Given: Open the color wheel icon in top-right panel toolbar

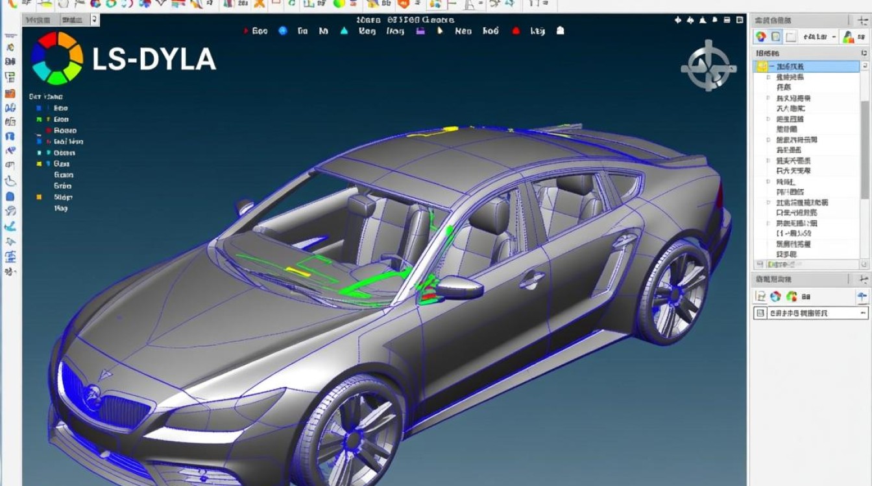Looking at the screenshot, I should tap(760, 37).
